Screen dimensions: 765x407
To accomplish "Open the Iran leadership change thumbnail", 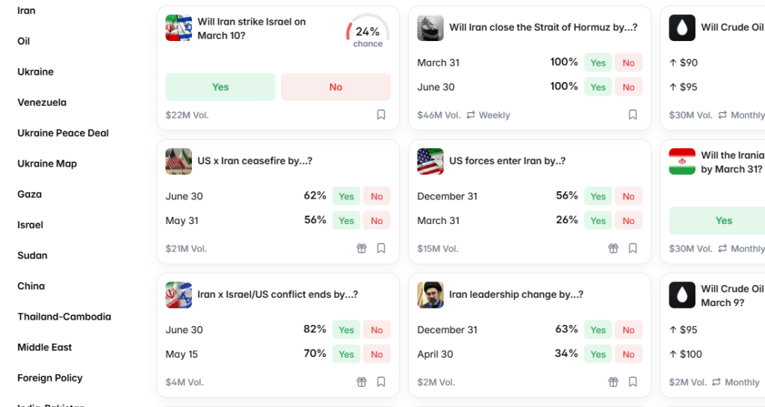I will pos(430,295).
